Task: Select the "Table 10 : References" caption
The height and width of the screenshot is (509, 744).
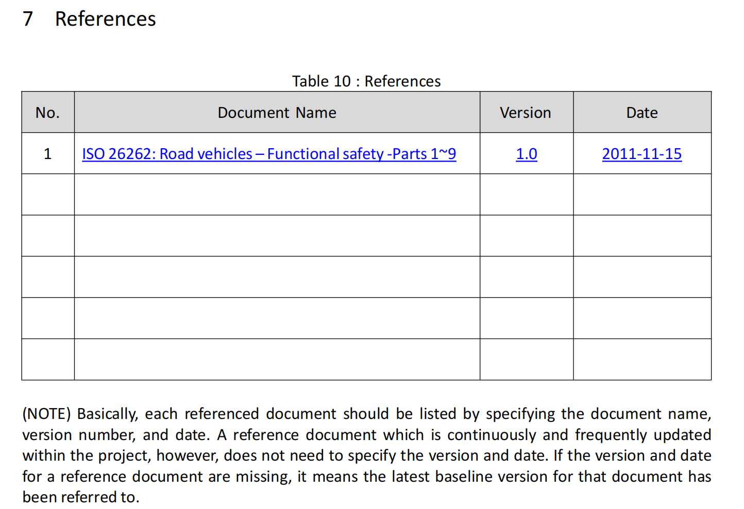Action: pos(366,81)
